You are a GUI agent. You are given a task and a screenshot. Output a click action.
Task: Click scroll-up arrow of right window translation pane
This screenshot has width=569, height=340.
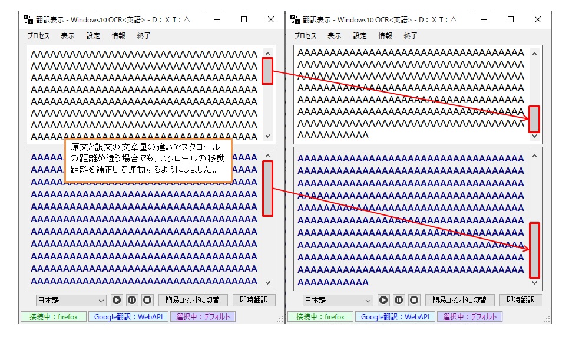tap(534, 156)
